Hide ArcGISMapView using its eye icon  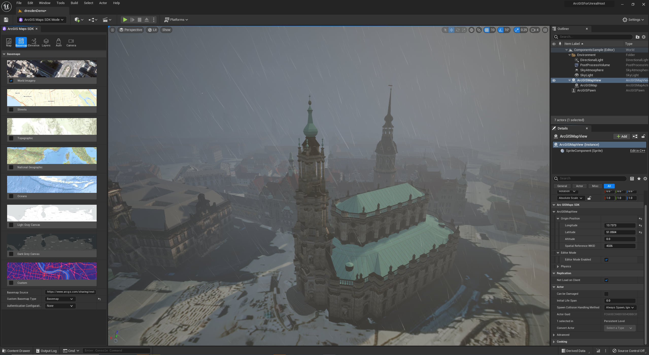click(554, 80)
